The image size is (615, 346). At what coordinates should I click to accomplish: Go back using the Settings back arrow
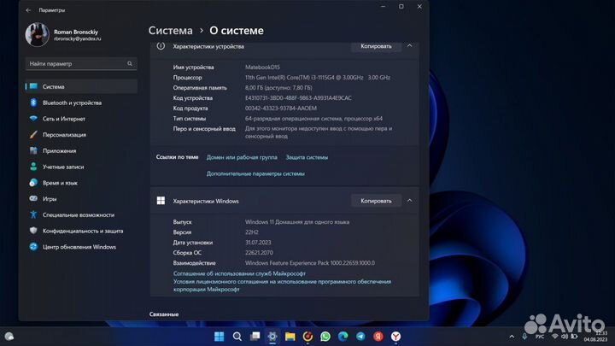pos(28,10)
